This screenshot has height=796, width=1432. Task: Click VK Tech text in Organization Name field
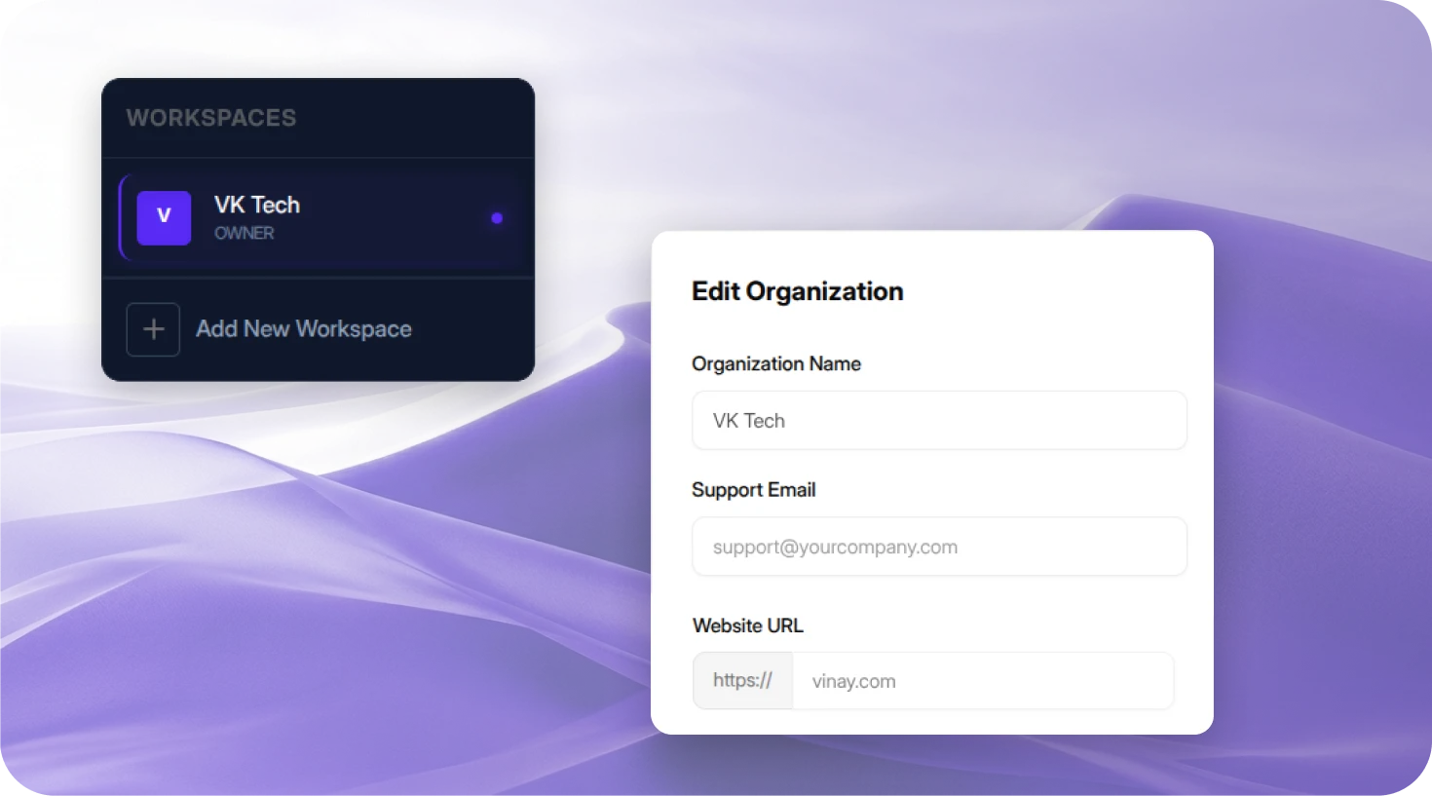pyautogui.click(x=748, y=421)
